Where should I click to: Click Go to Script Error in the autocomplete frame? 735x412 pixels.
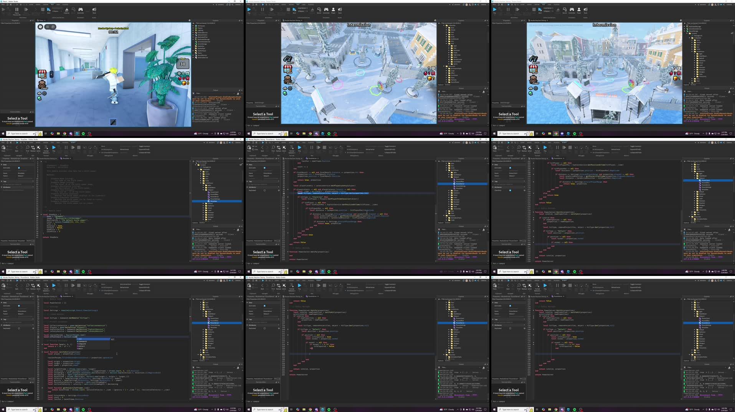point(126,284)
